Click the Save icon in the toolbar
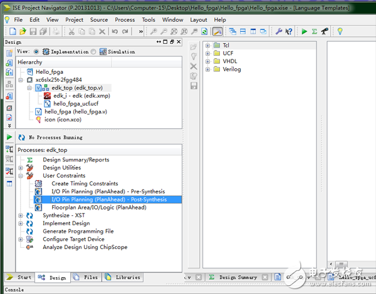This screenshot has height=294, width=376. (33, 31)
